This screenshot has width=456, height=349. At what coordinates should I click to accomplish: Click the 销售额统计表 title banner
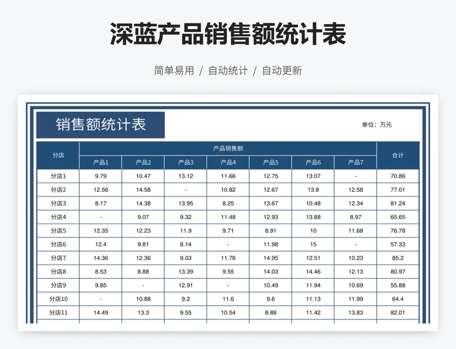pos(100,125)
